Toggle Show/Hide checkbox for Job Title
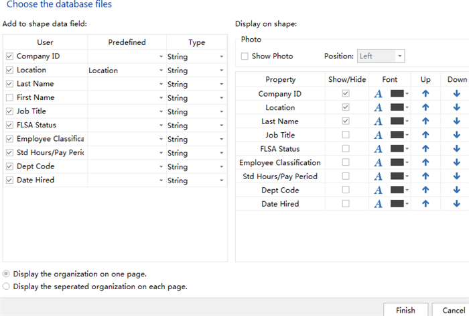Image resolution: width=469 pixels, height=316 pixels. point(346,136)
